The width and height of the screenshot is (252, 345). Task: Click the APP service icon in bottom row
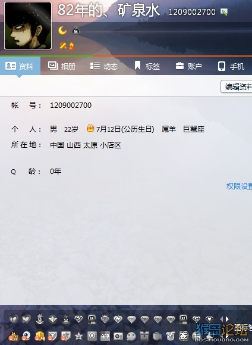click(x=105, y=336)
